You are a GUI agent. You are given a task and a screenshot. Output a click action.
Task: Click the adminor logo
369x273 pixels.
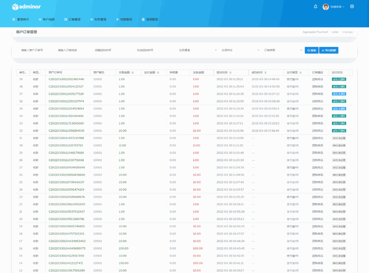click(x=26, y=7)
